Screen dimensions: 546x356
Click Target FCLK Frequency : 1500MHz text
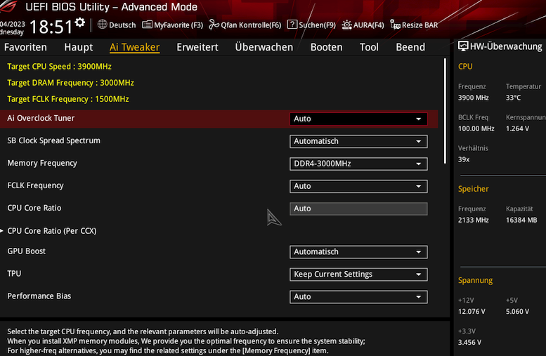(x=68, y=99)
